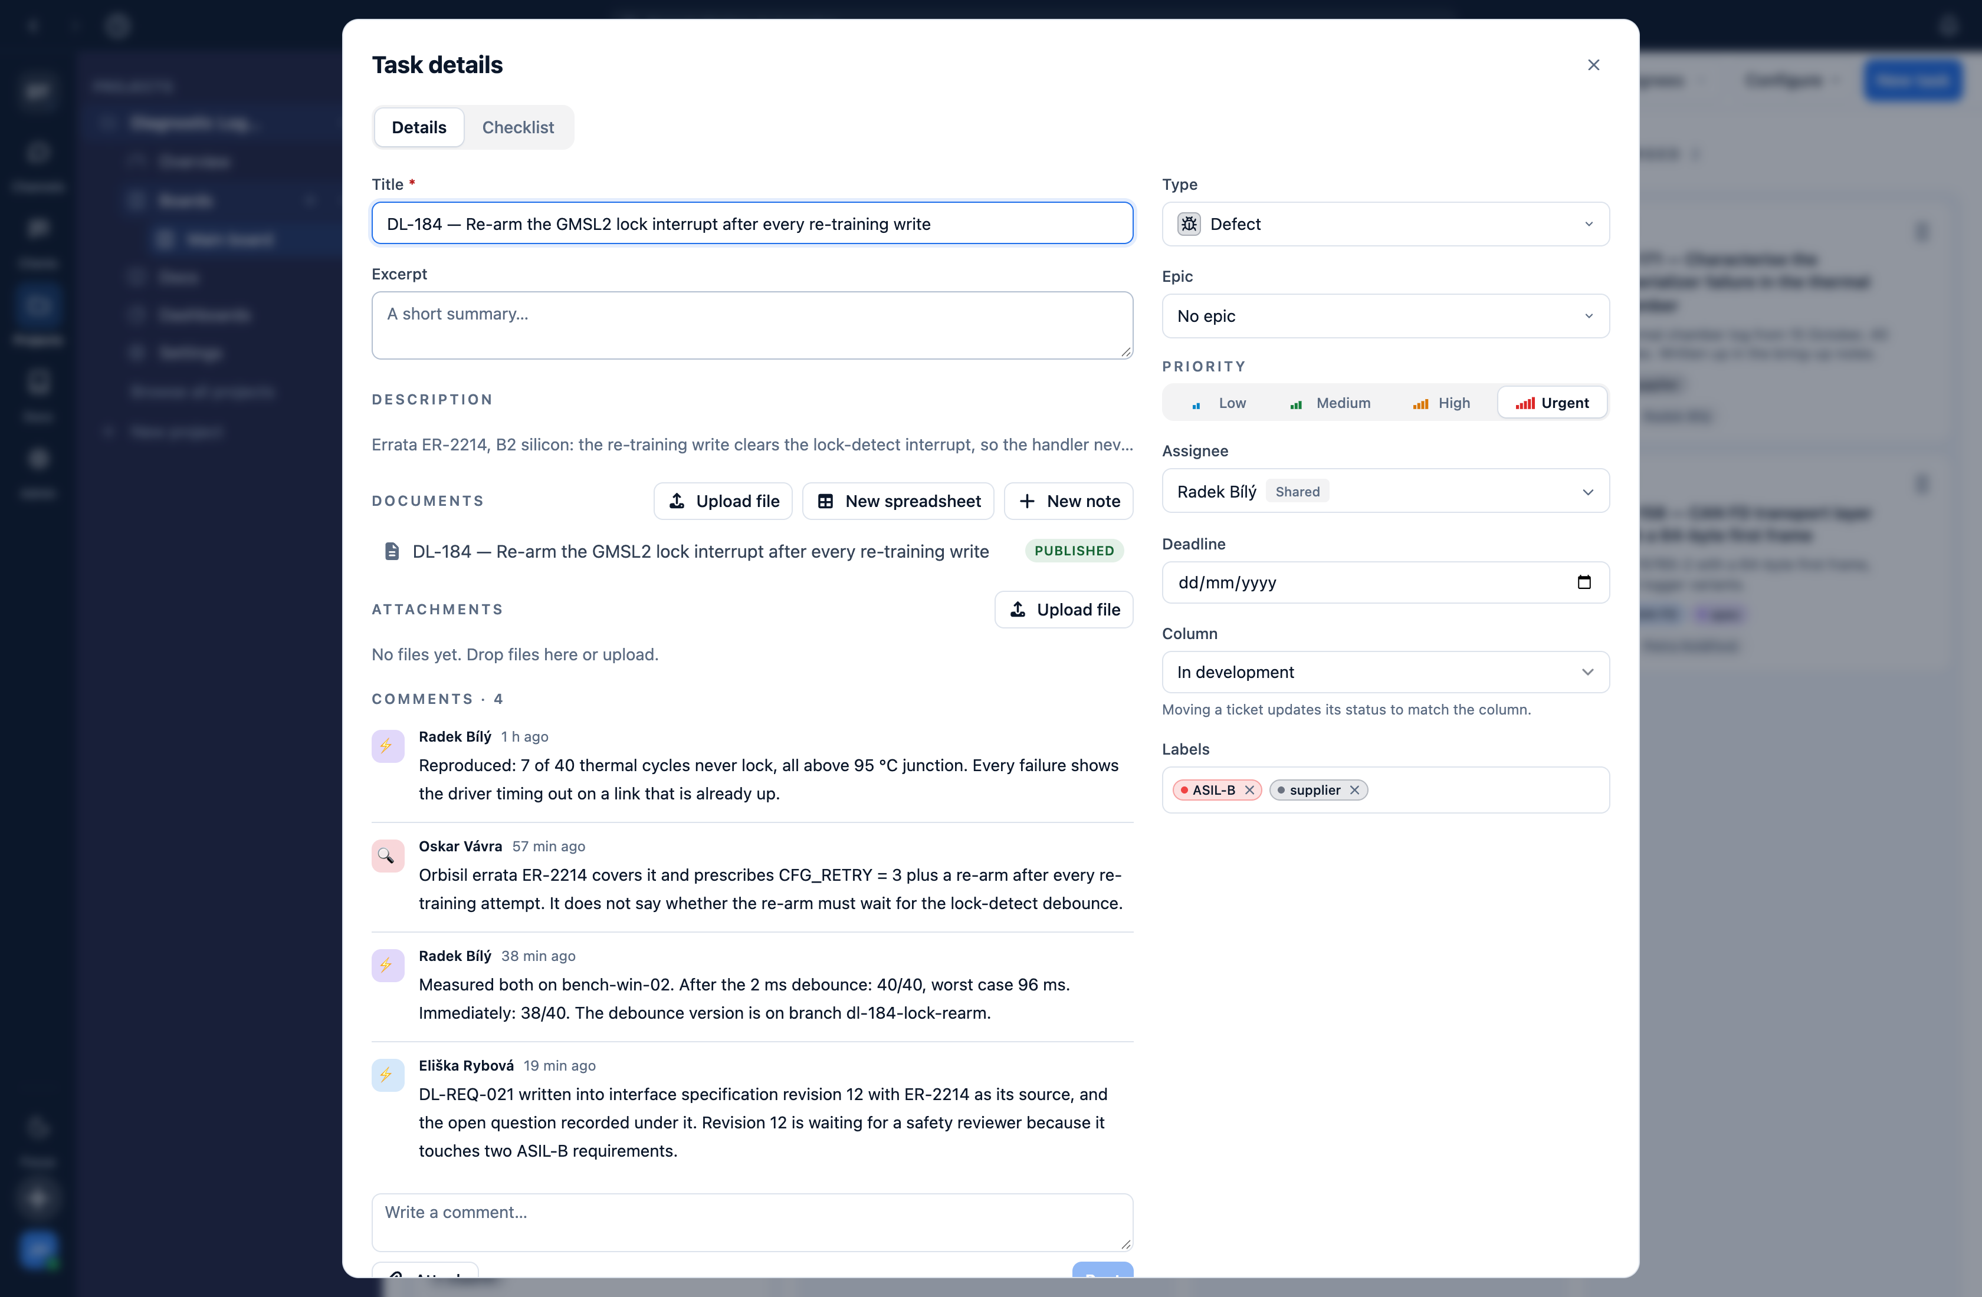Upload a file to Attachments
The height and width of the screenshot is (1297, 1982).
tap(1064, 610)
